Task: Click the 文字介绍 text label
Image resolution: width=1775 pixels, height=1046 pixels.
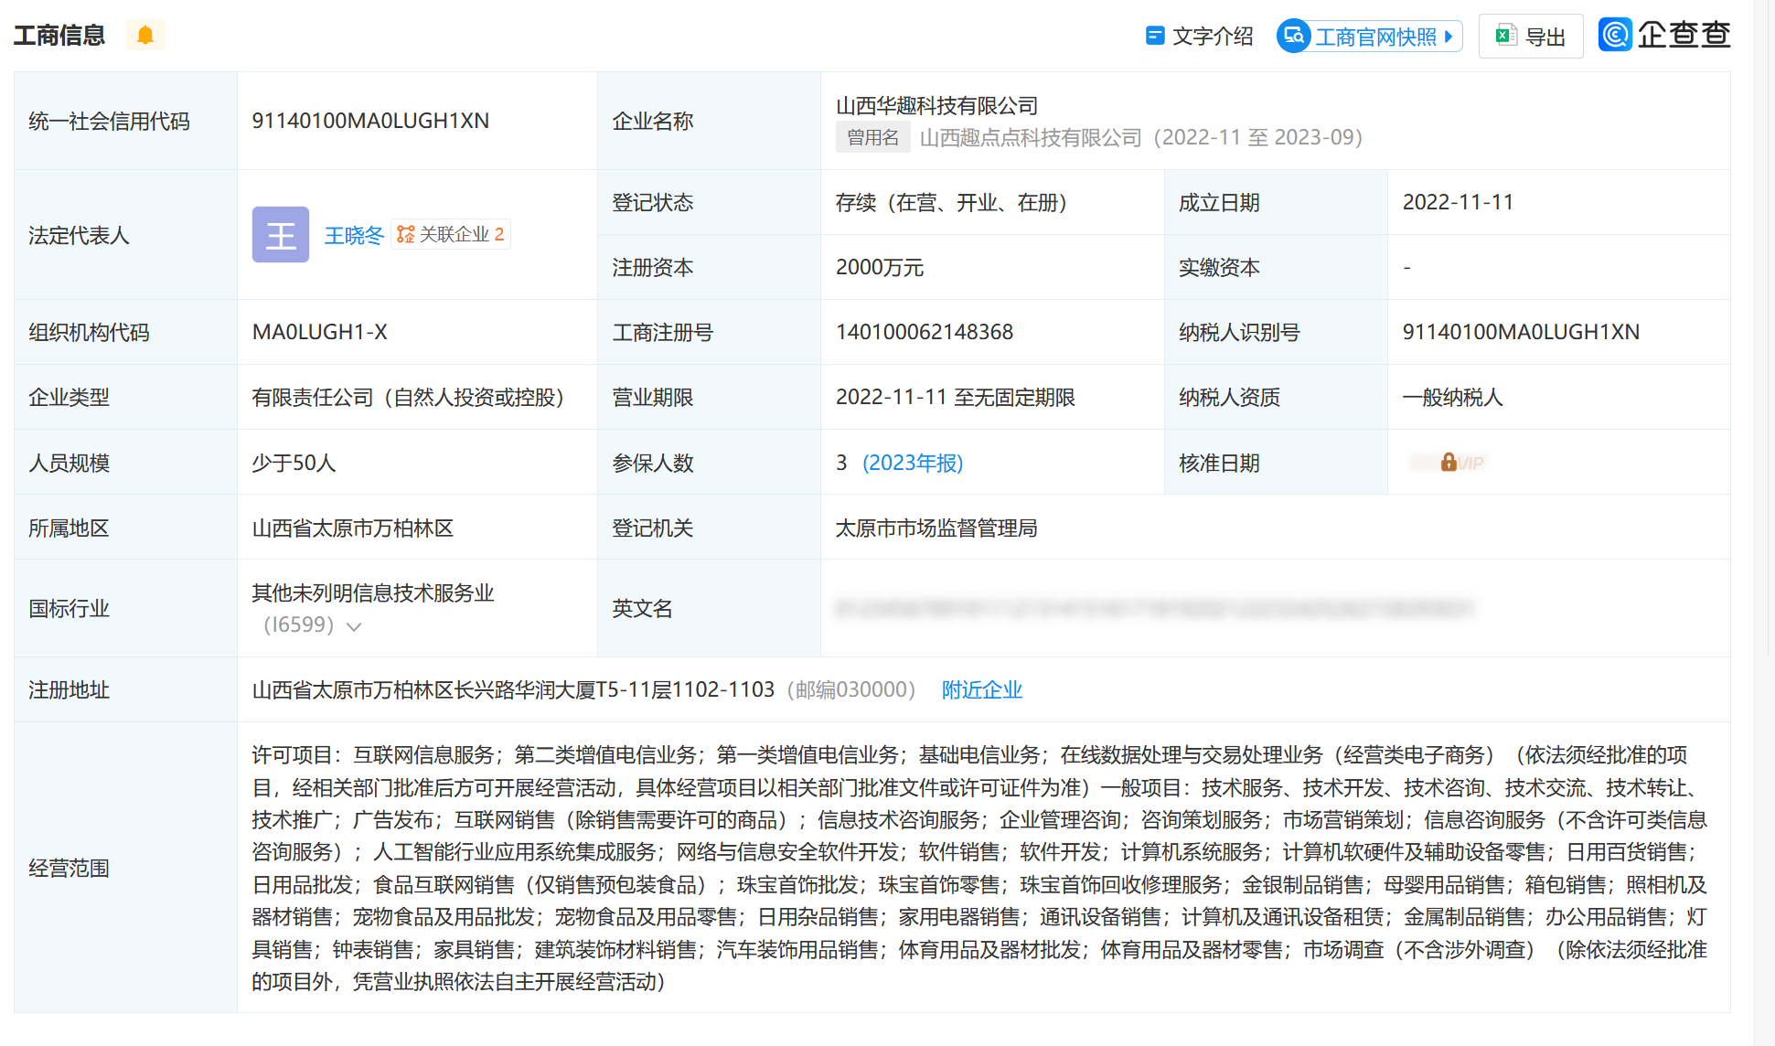Action: (1213, 37)
